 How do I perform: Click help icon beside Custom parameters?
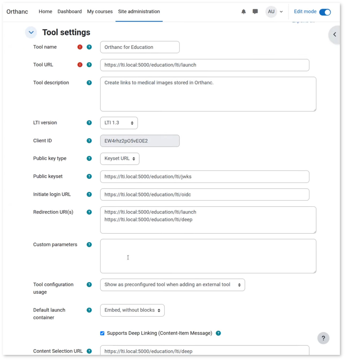(89, 245)
